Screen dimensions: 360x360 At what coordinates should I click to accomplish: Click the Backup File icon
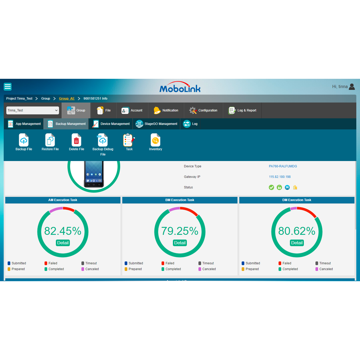coord(24,140)
